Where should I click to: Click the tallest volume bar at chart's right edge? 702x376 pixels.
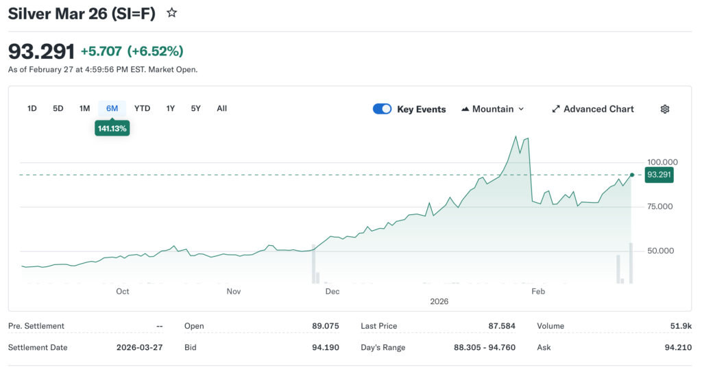[x=631, y=263]
